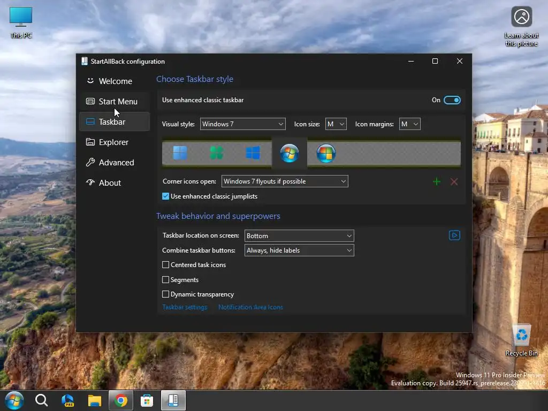Viewport: 548px width, 411px height.
Task: Open the Advanced settings page
Action: tap(115, 162)
